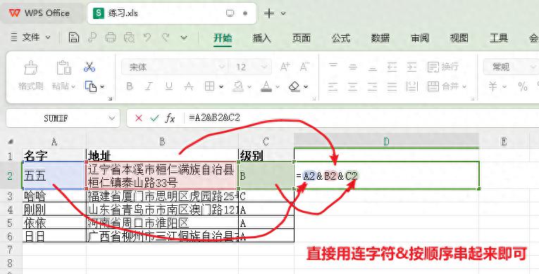Image resolution: width=539 pixels, height=274 pixels.
Task: Click cell A3 containing 哈哈
Action: point(54,196)
